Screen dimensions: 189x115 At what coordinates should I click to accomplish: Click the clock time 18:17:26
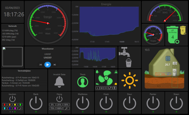tap(14, 15)
